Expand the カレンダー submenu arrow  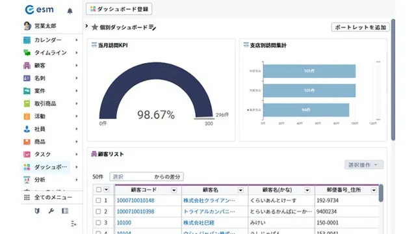pos(77,40)
